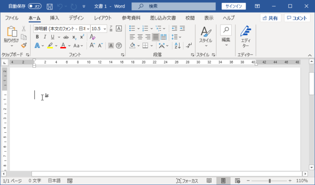Click the sort A-Z icon
The width and height of the screenshot is (315, 185).
coord(177,46)
